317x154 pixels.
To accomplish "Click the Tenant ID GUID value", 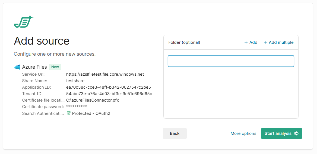I will point(109,94).
